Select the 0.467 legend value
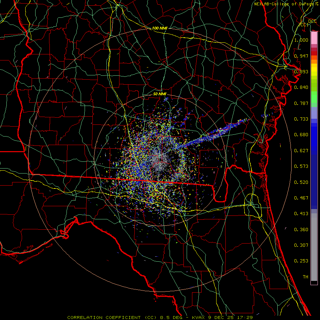This screenshot has width=320, height=320. [x=301, y=198]
